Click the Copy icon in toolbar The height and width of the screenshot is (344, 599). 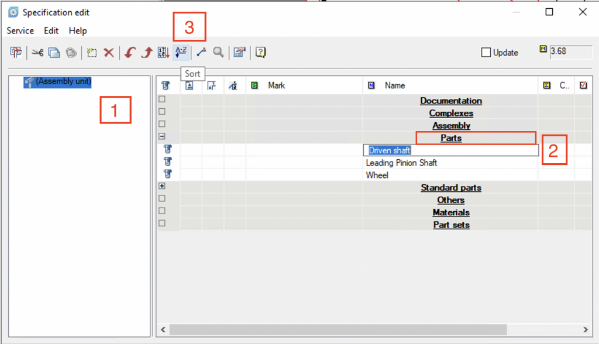click(x=54, y=53)
